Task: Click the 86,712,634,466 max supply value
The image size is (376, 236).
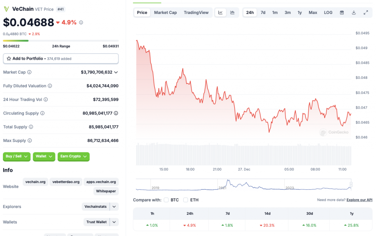Action: 103,141
